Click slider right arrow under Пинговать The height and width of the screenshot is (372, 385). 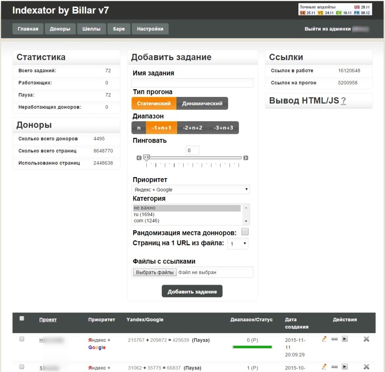coord(246,158)
